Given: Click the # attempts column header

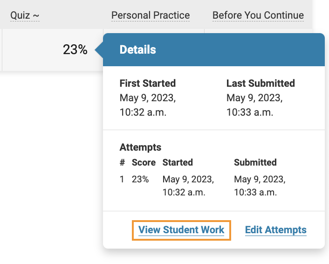Looking at the screenshot, I should click(x=122, y=162).
